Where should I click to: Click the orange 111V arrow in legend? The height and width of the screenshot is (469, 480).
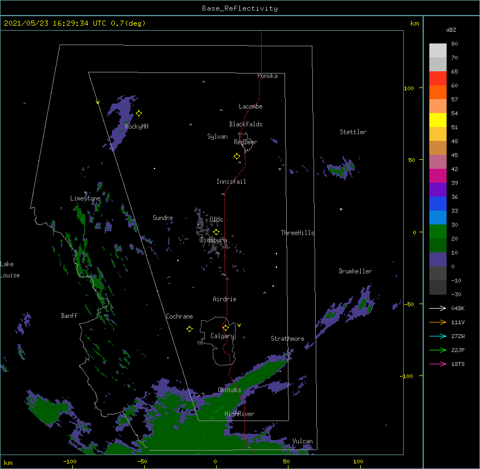(x=438, y=322)
